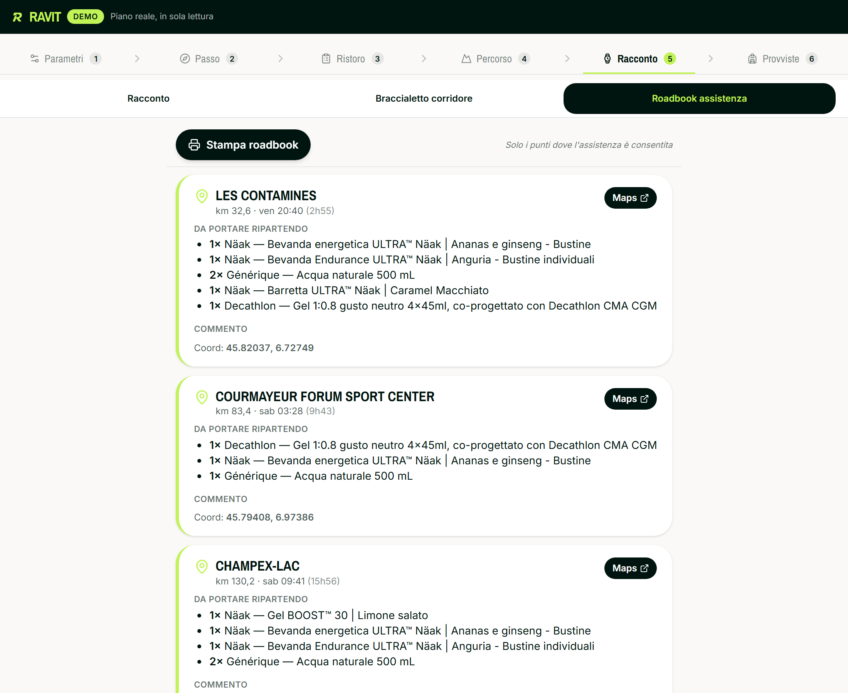
Task: Click the watch icon on the Racconto step
Action: pyautogui.click(x=607, y=59)
